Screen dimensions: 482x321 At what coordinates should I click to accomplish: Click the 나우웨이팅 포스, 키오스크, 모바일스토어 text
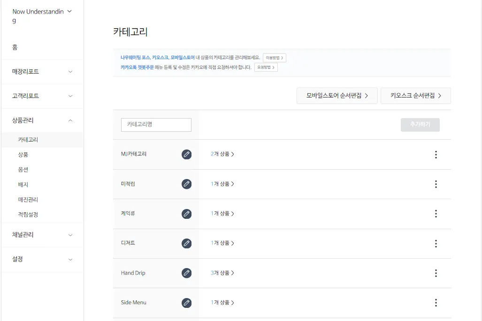[x=157, y=58]
